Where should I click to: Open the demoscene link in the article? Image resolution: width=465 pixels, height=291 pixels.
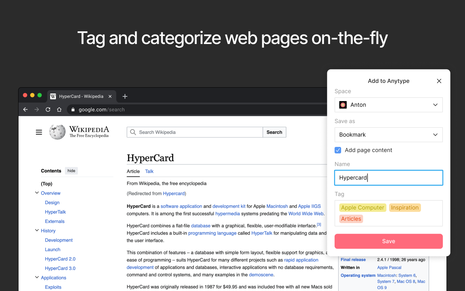click(261, 275)
